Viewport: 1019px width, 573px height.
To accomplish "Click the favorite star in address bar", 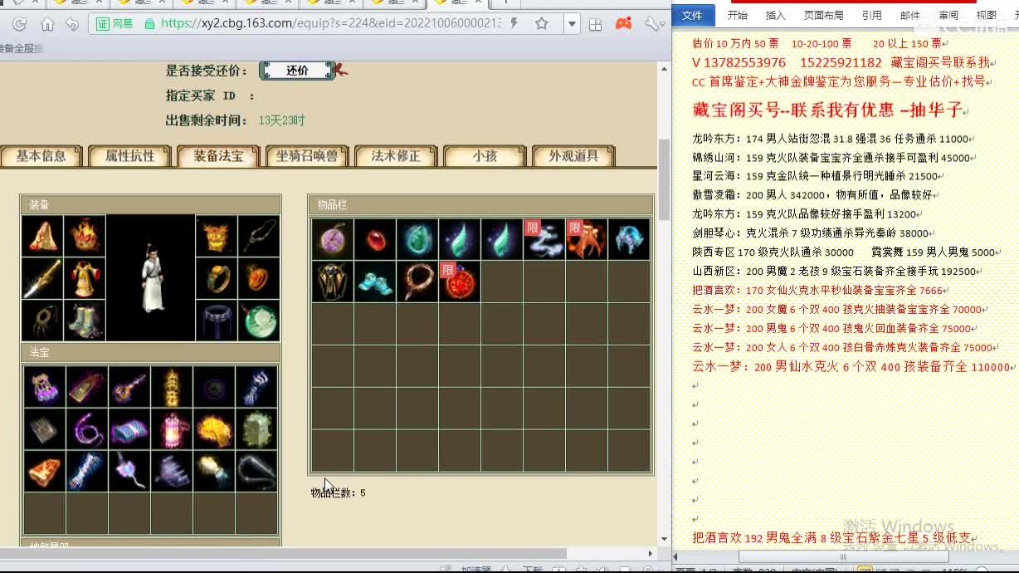I will [x=542, y=24].
